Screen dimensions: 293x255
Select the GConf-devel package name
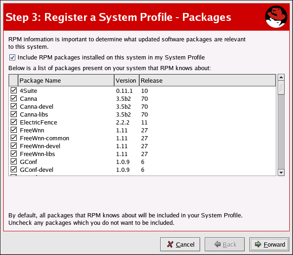37,170
